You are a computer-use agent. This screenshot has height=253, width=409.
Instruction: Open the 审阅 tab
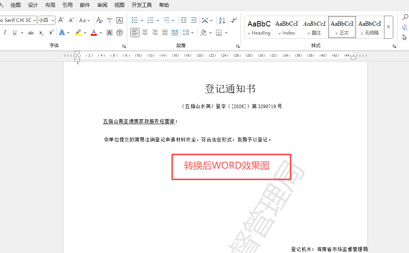pyautogui.click(x=102, y=5)
